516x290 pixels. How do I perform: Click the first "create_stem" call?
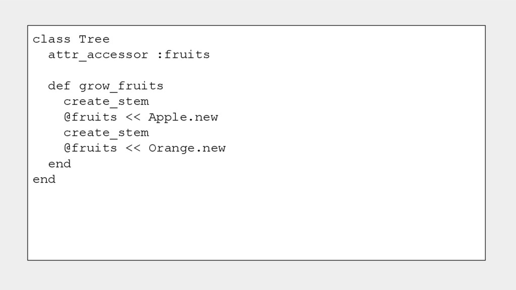106,102
